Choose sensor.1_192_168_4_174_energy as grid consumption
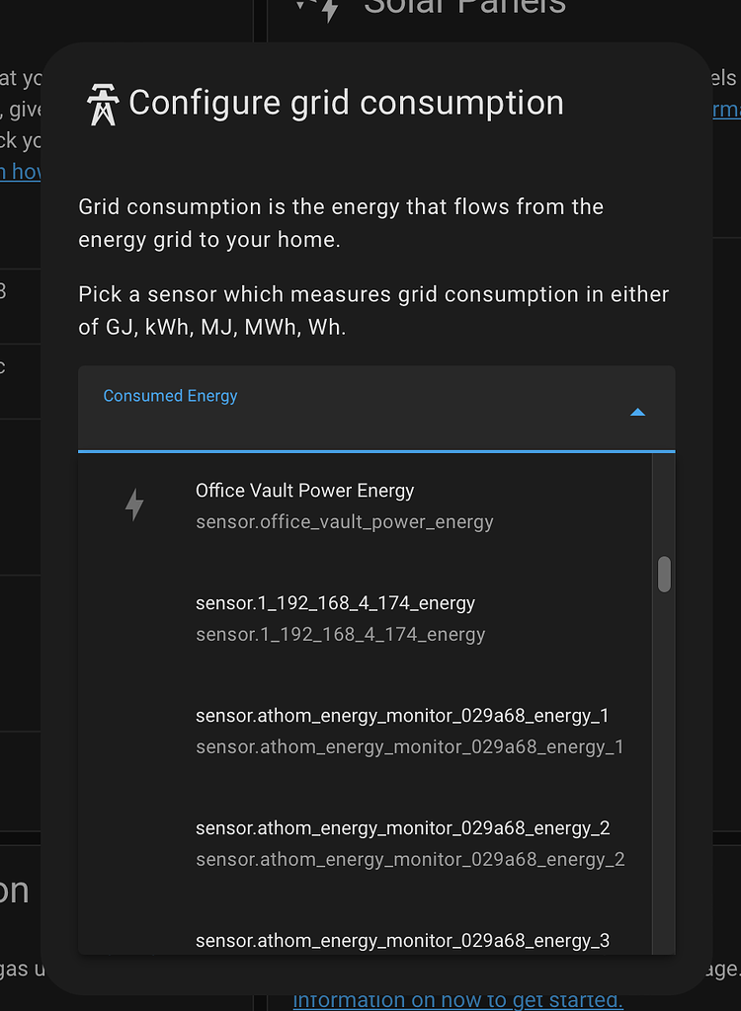This screenshot has height=1011, width=741. (336, 616)
